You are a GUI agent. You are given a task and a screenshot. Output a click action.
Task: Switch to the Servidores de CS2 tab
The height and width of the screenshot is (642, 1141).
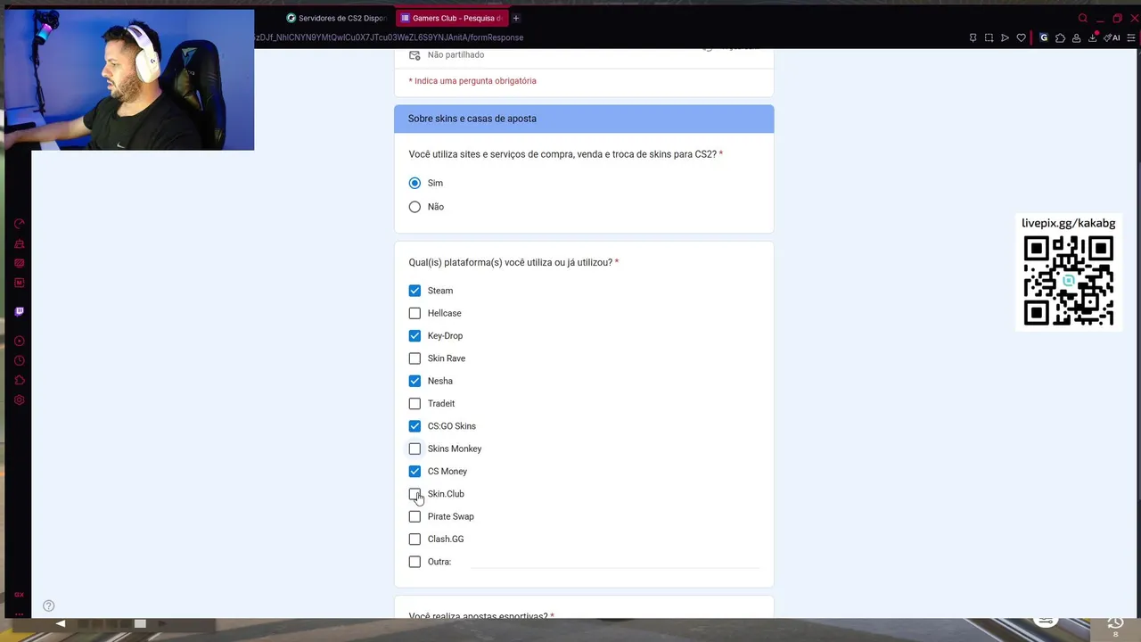[337, 18]
